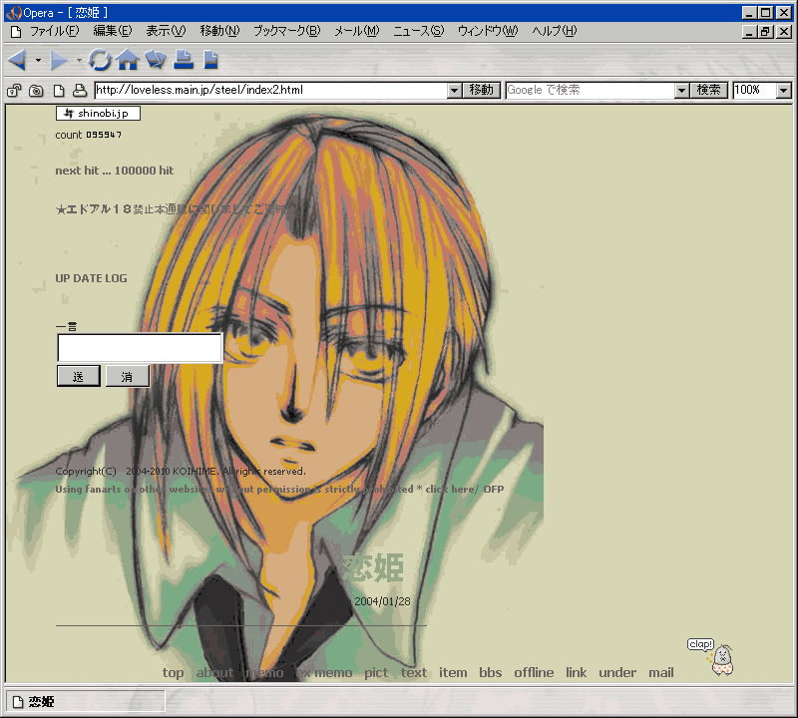Open the 100% zoom level dropdown

point(784,91)
